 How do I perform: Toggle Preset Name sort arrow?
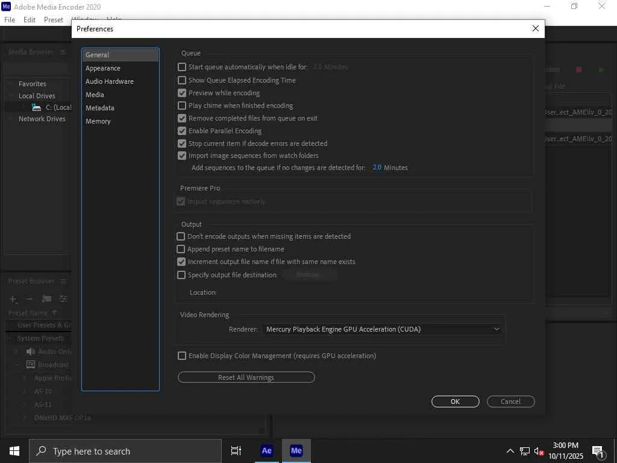(54, 313)
